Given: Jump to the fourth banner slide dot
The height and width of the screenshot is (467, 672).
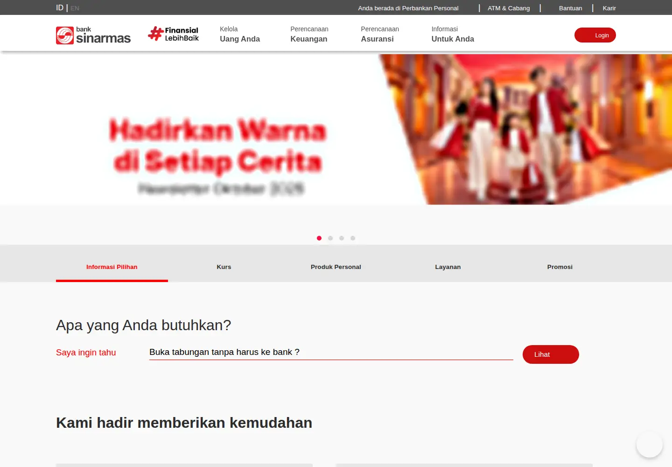Looking at the screenshot, I should coord(353,238).
